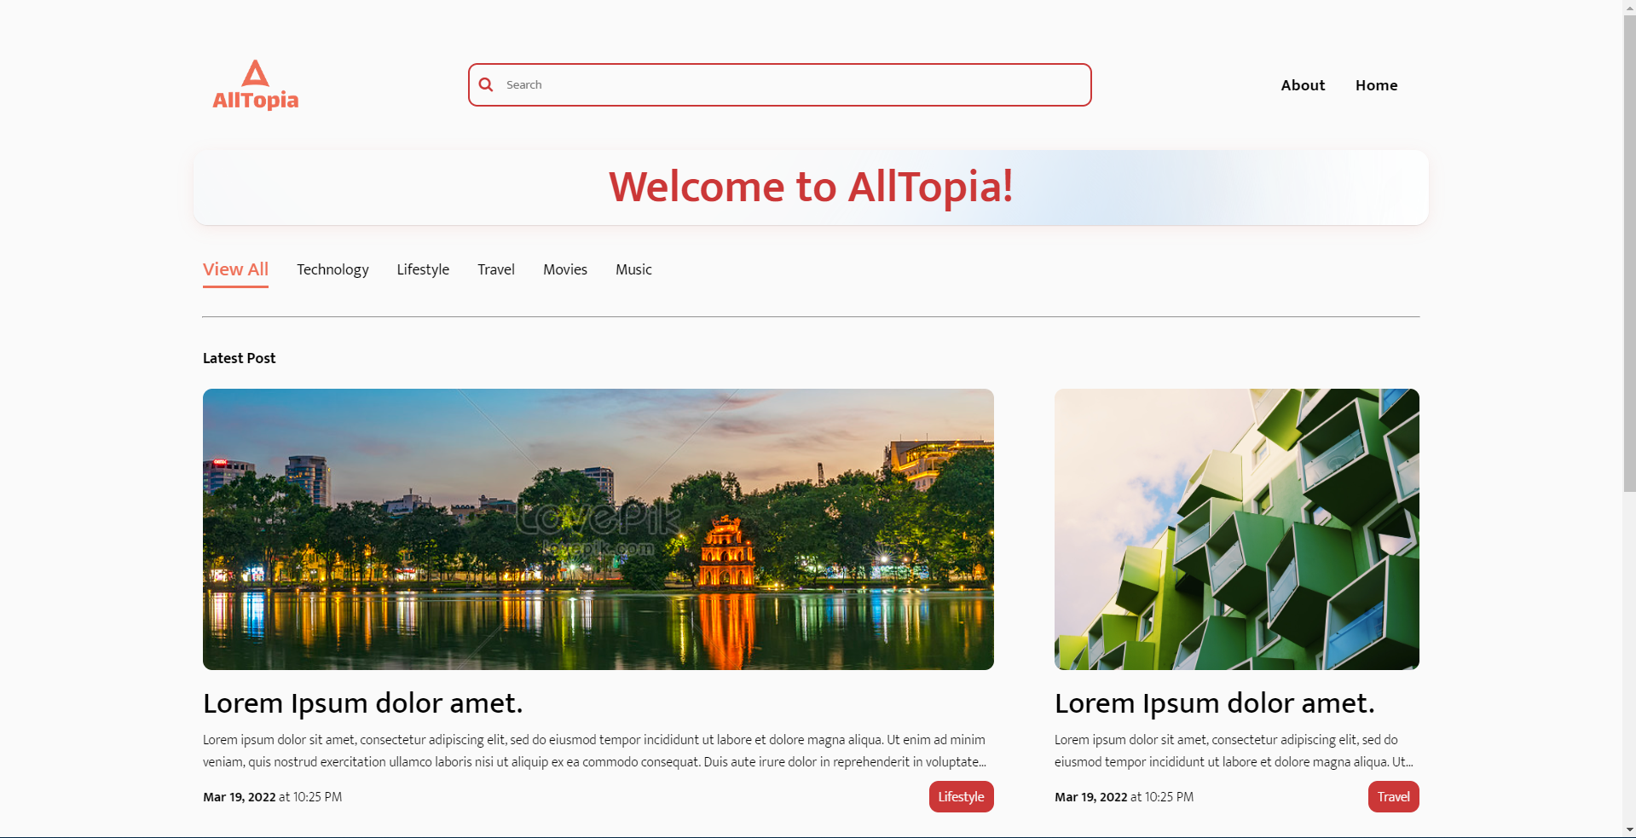Click the magnifying glass search icon
This screenshot has width=1636, height=838.
[x=486, y=84]
